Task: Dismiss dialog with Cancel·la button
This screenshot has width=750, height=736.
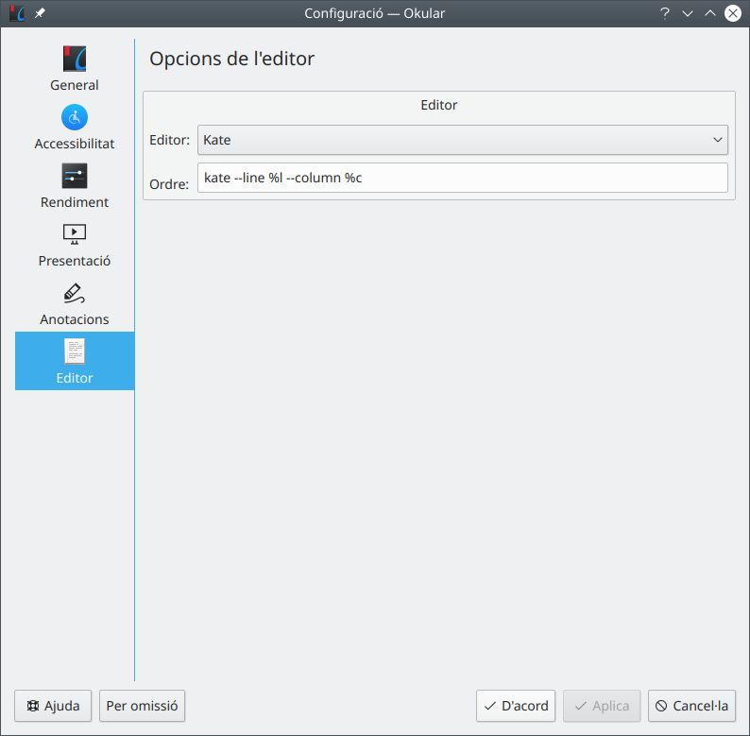Action: 691,706
